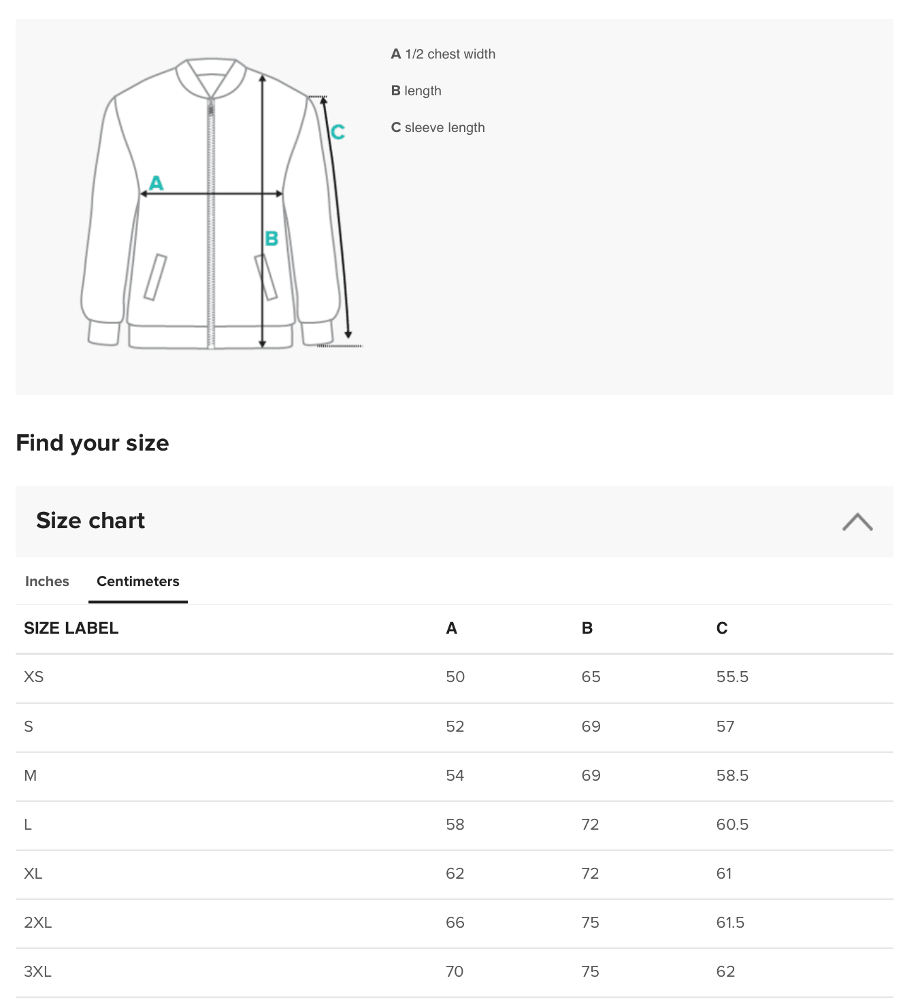
Task: Click the SIZE LABEL column header
Action: pos(71,628)
